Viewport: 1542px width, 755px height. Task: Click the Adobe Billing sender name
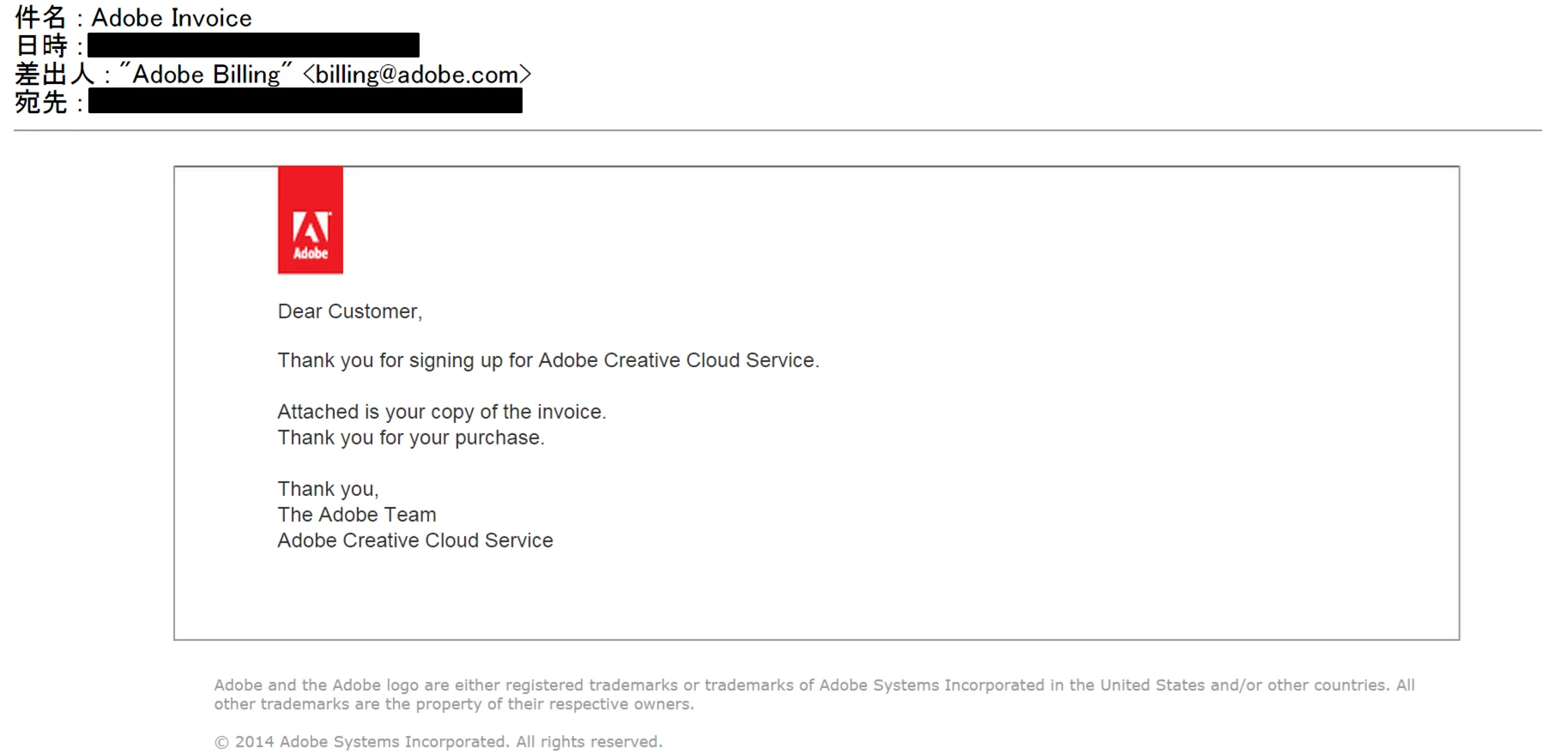pyautogui.click(x=206, y=75)
